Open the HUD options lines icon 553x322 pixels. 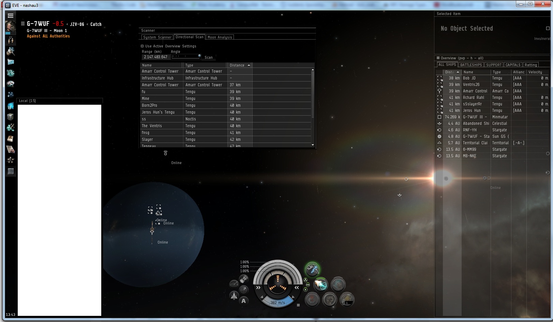[x=298, y=305]
